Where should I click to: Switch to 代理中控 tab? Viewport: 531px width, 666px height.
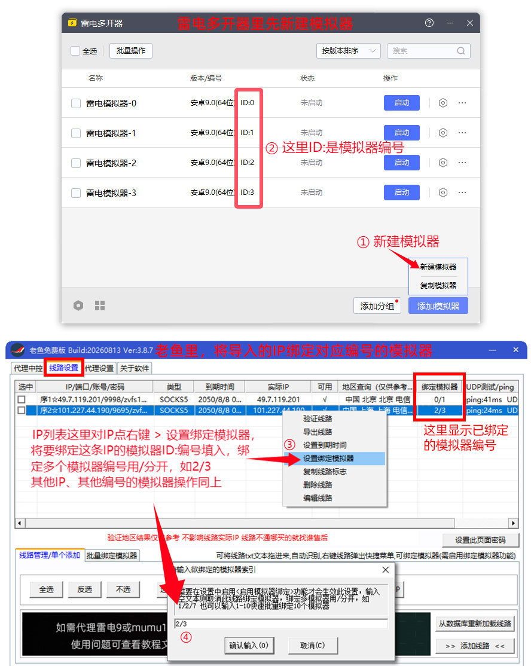pos(28,368)
